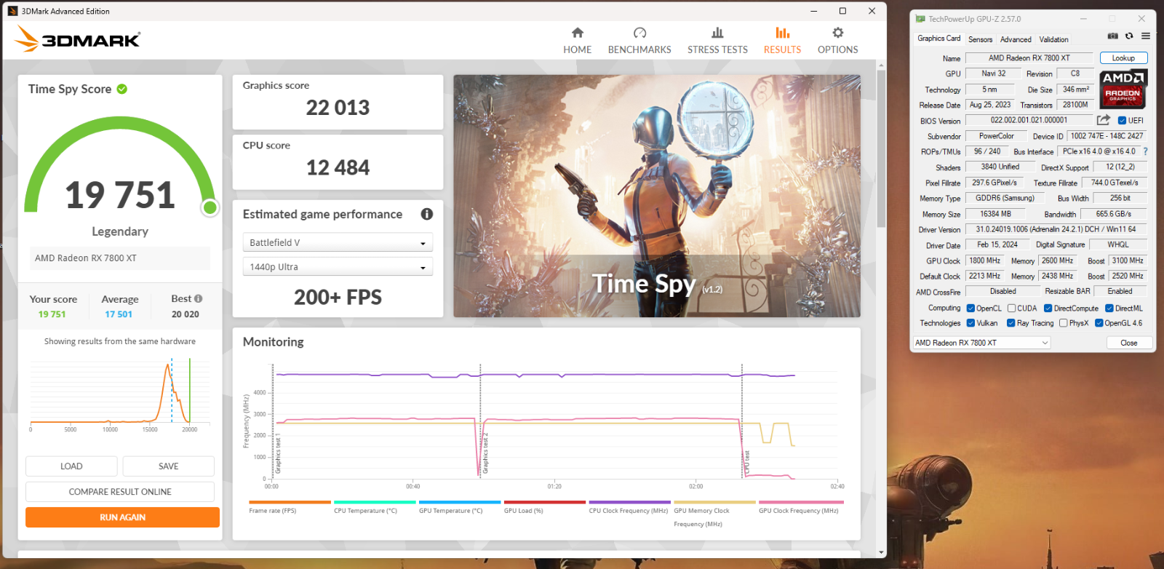1164x569 pixels.
Task: Click the orange RUN AGAIN button
Action: (x=122, y=517)
